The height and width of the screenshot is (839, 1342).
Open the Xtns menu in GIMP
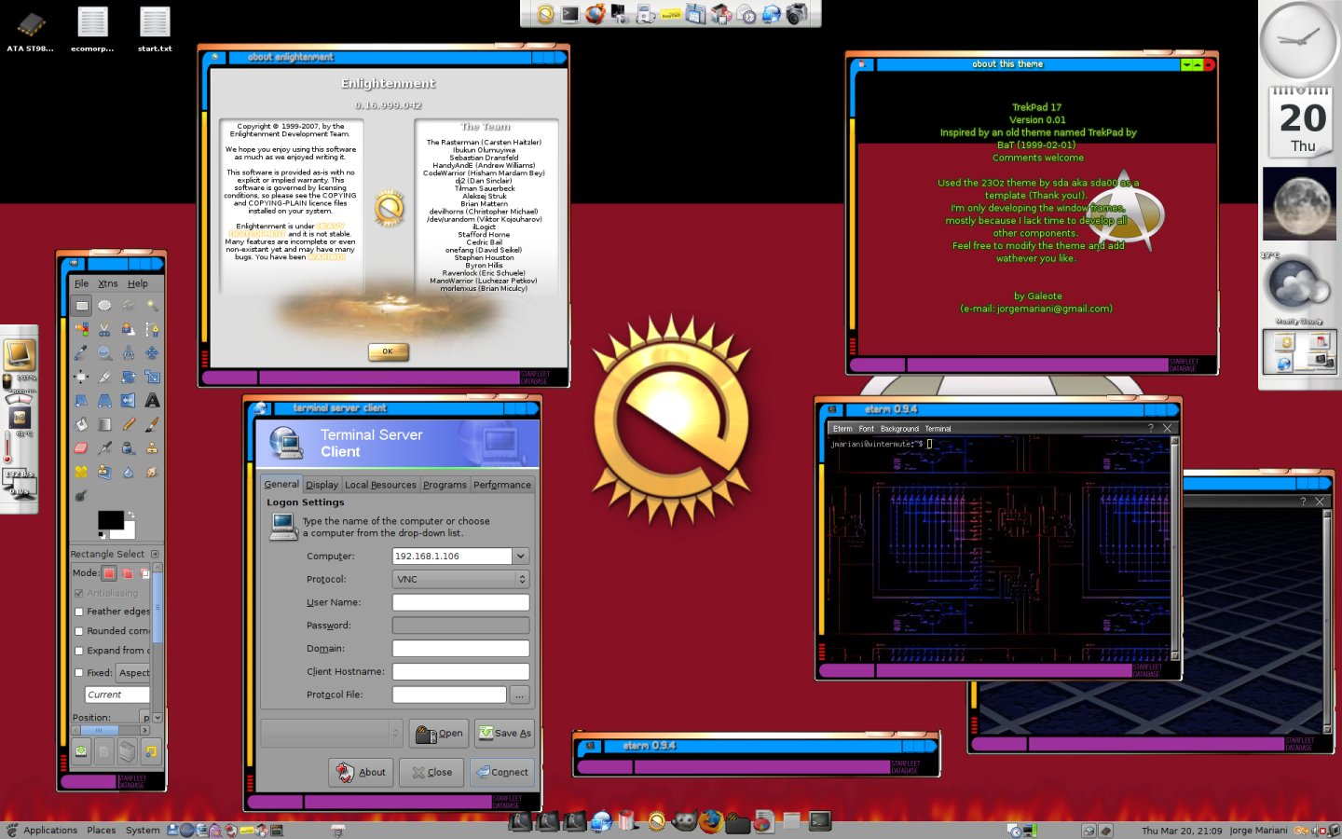pyautogui.click(x=108, y=283)
